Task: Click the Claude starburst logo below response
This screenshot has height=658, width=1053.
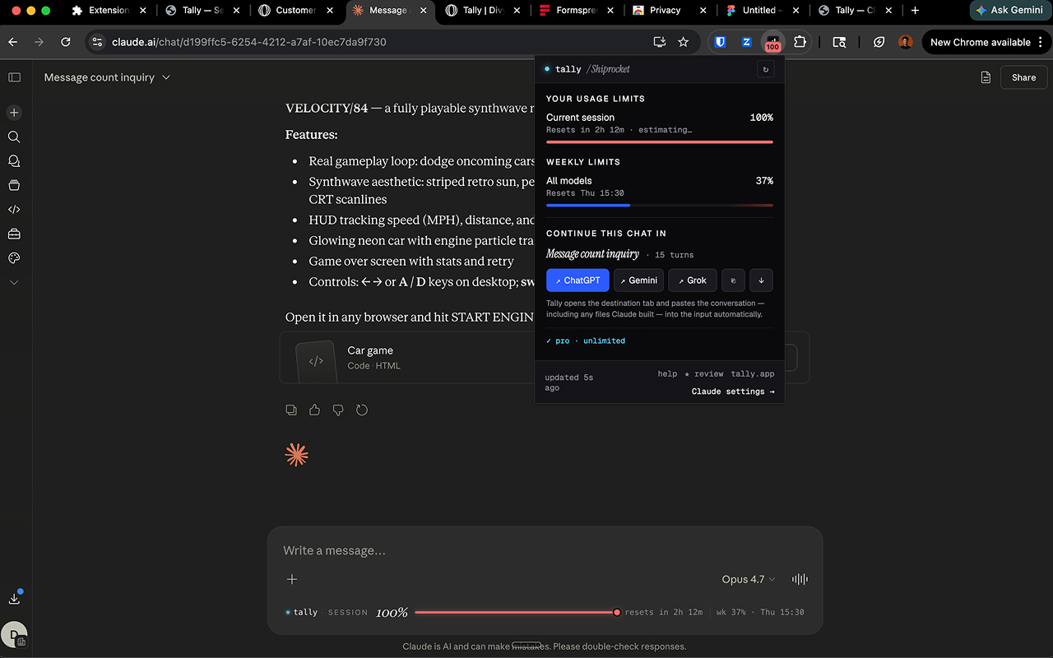Action: [x=296, y=455]
